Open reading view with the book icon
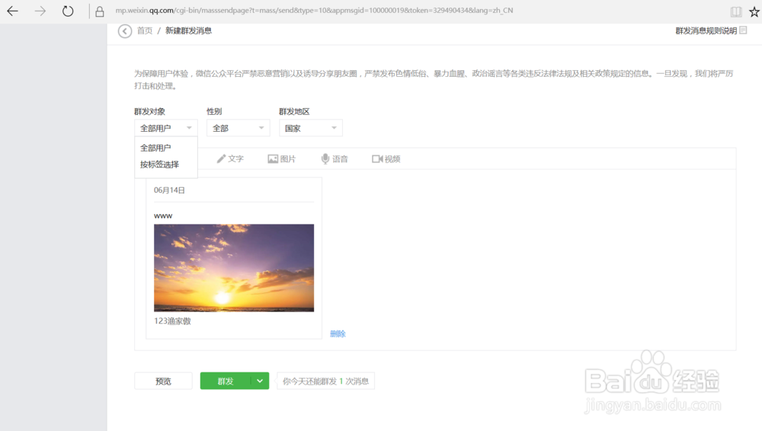This screenshot has height=431, width=762. click(736, 11)
